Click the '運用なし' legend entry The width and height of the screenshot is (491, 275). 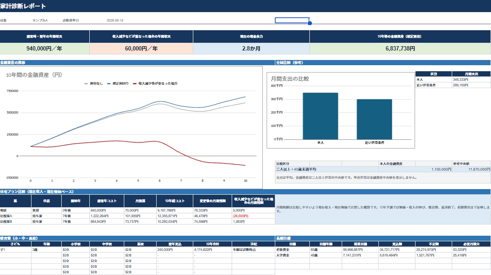pyautogui.click(x=94, y=84)
